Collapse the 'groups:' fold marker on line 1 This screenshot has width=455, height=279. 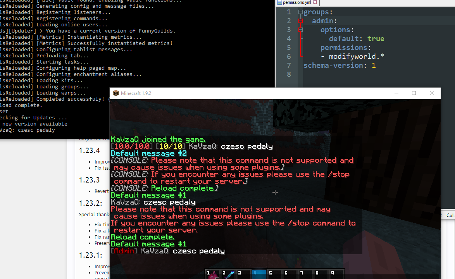click(x=300, y=12)
